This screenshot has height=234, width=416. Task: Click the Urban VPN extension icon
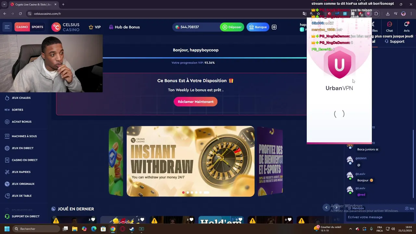coord(368,14)
